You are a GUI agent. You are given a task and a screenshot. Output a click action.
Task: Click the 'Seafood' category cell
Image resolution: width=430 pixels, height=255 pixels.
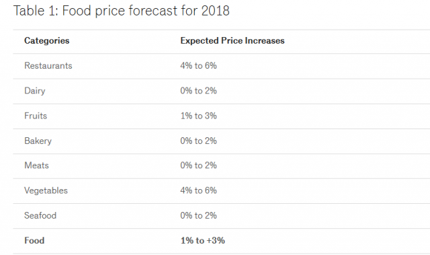(x=40, y=215)
